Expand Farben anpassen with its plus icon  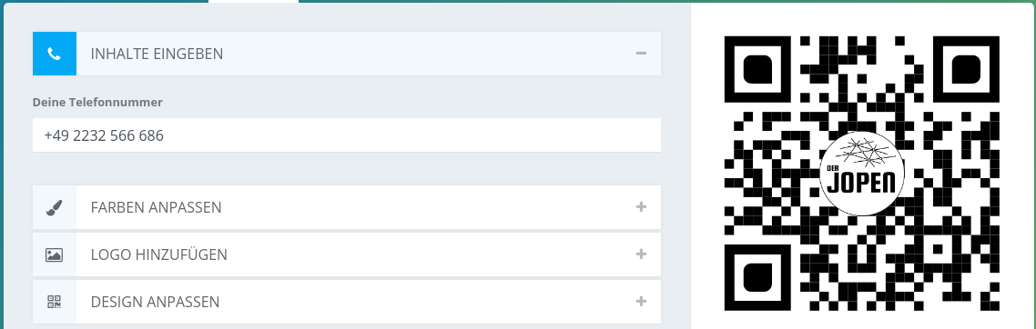[641, 207]
